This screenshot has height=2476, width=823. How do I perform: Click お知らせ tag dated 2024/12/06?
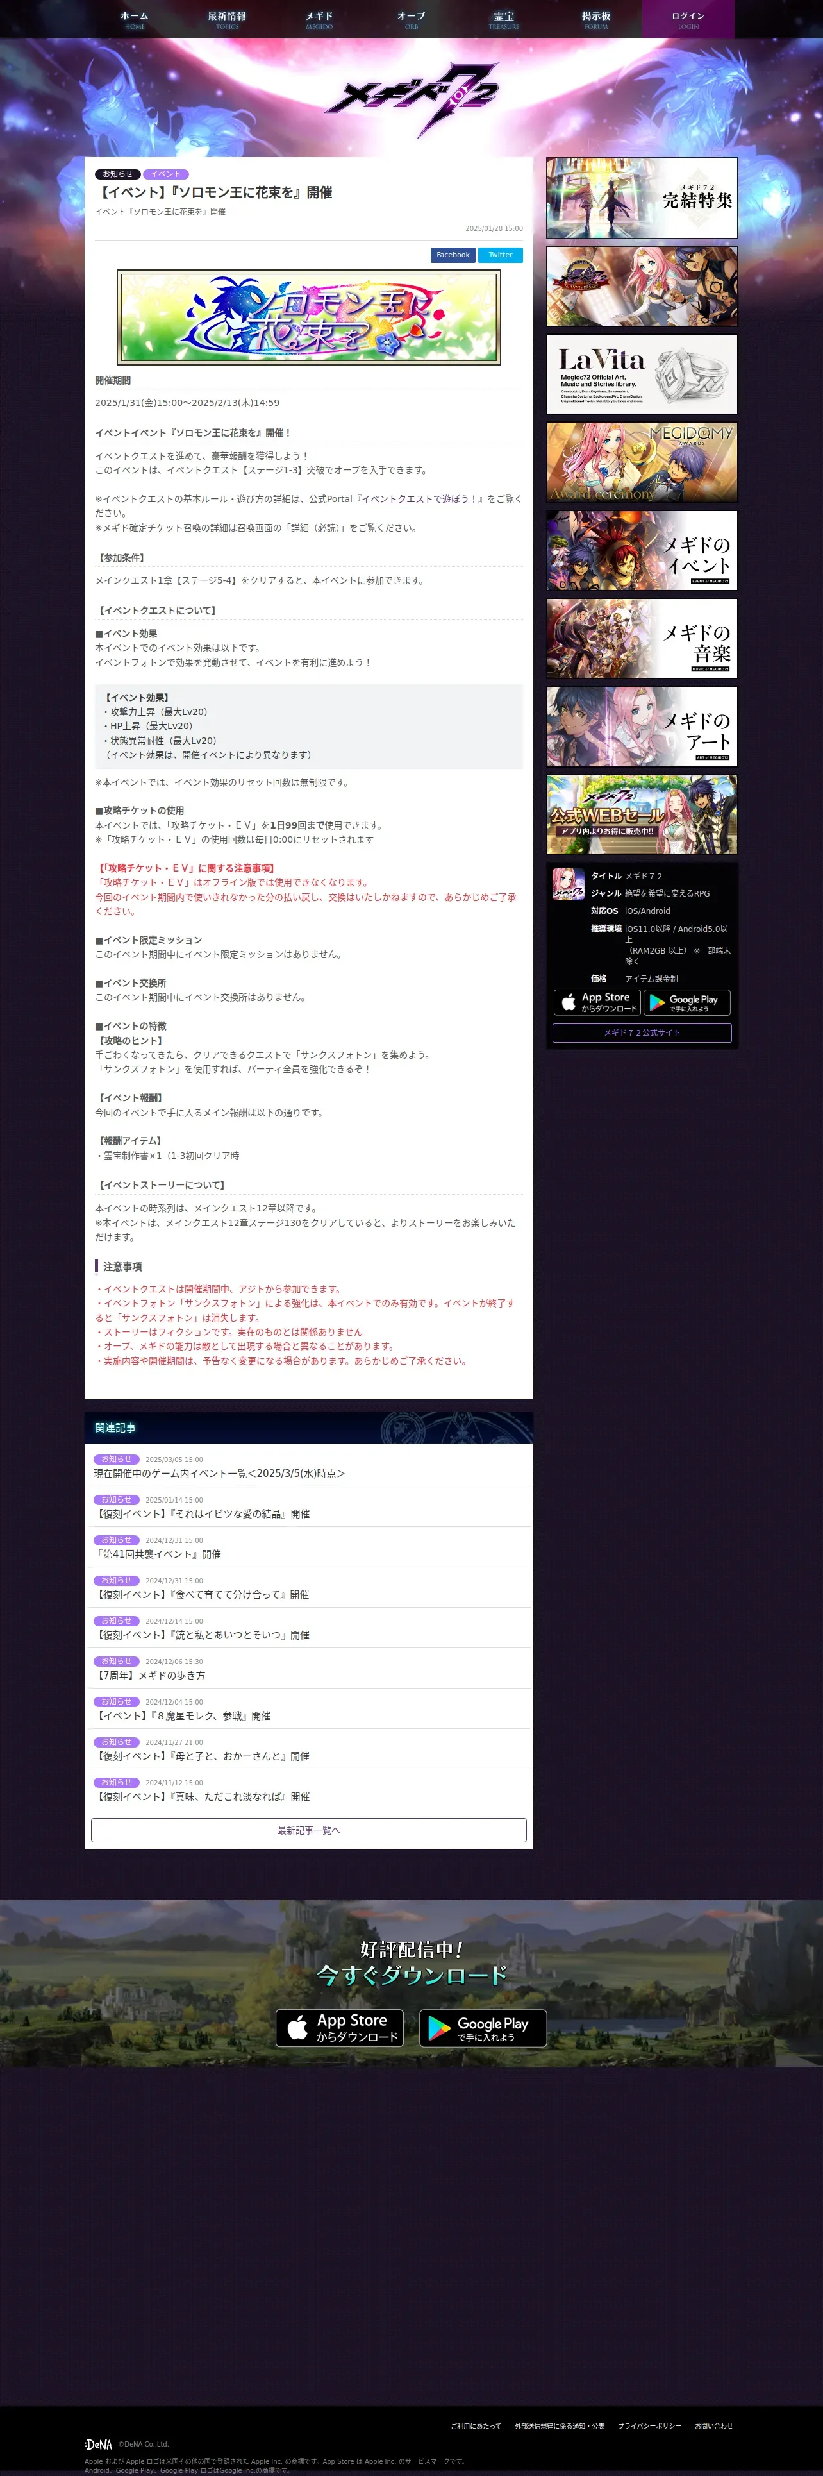tap(116, 1661)
